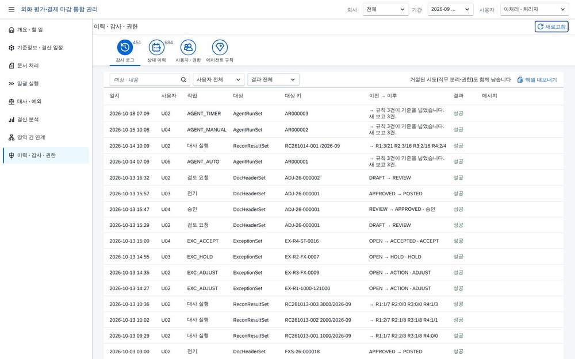Click OPEN → HOLD · HOLD cell

(395, 257)
